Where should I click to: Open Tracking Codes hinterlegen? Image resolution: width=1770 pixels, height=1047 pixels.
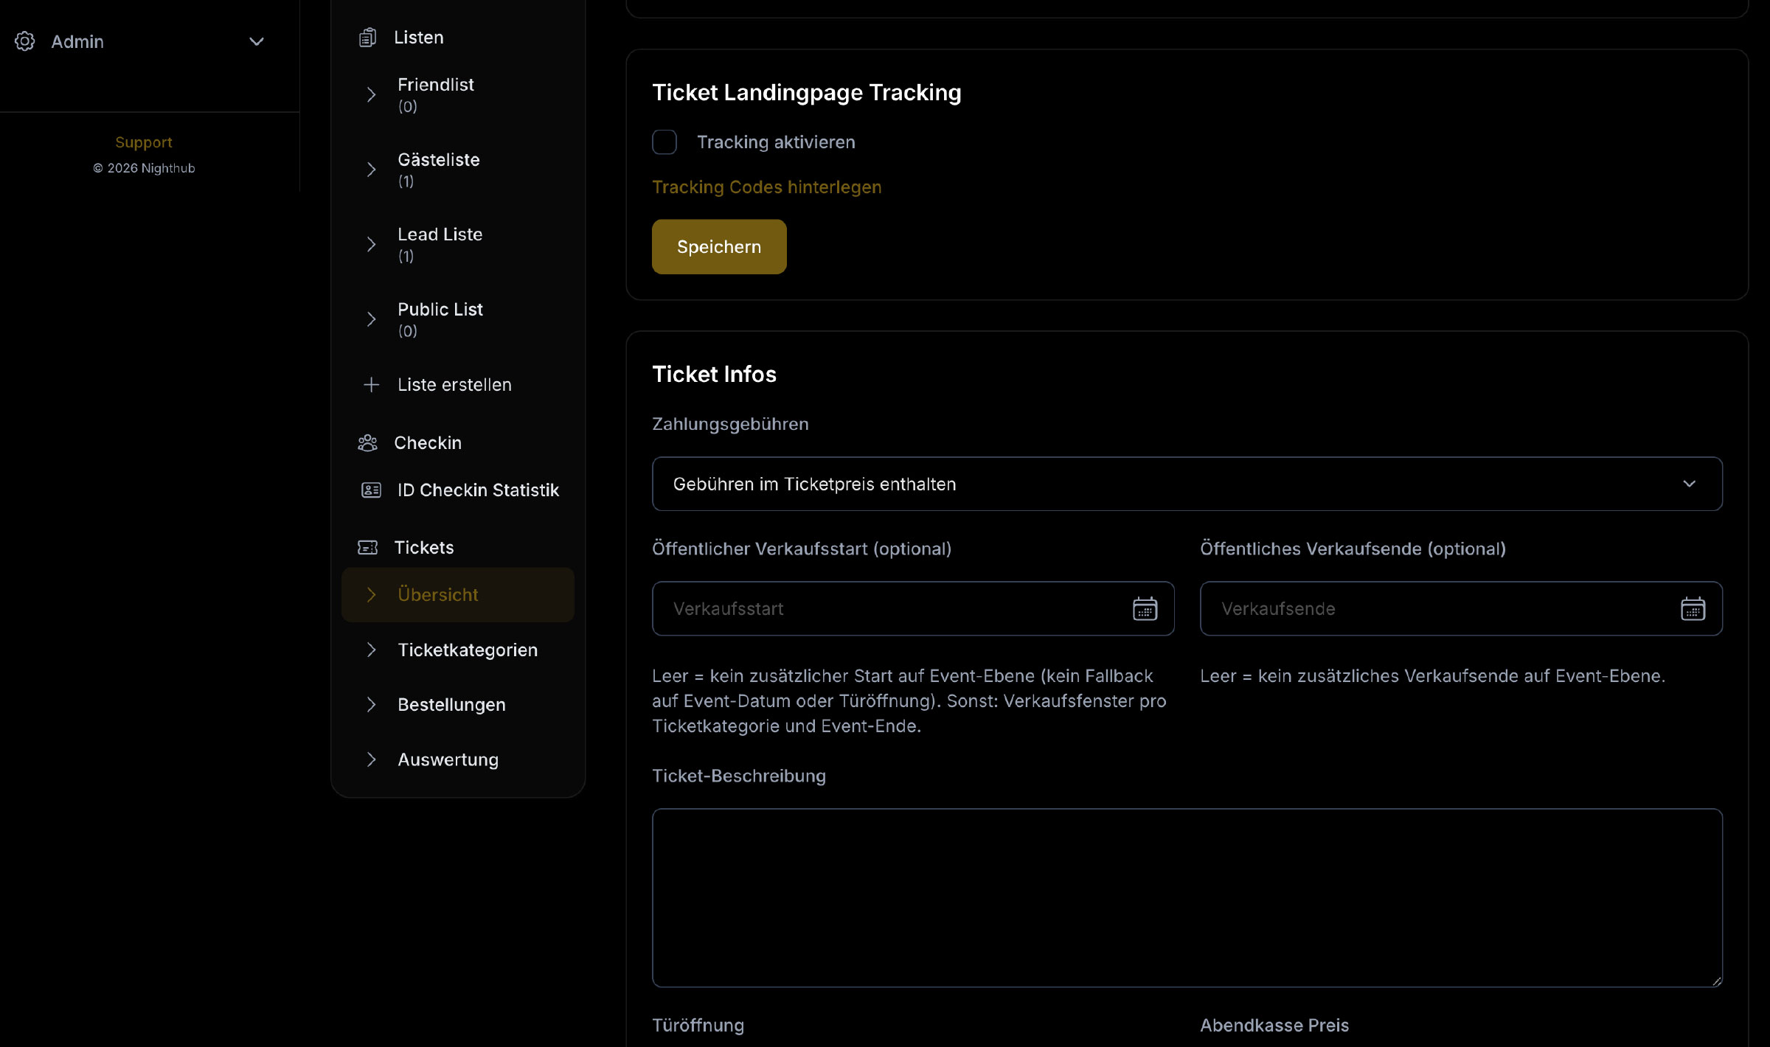coord(766,187)
